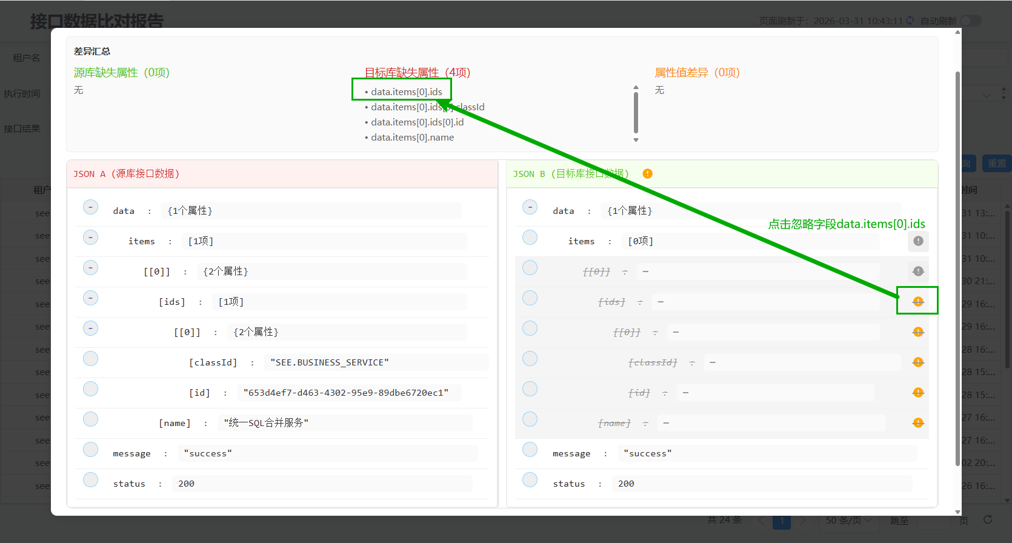Click the missing attributes list scrollbar

click(636, 113)
